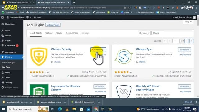Focus the plugin search field
Viewport: 199px width, 112px height.
tap(172, 33)
